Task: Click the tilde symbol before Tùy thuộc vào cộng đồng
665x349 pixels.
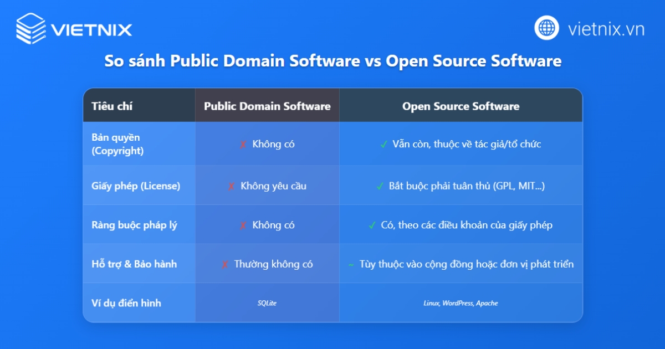Action: click(351, 265)
